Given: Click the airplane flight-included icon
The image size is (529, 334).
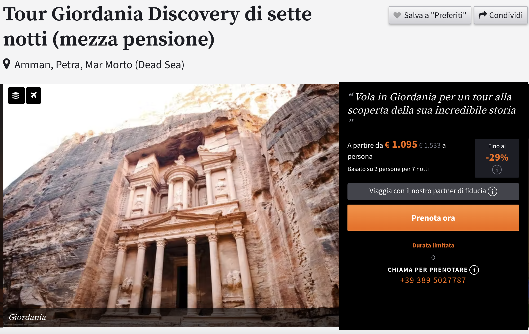Looking at the screenshot, I should click(33, 96).
